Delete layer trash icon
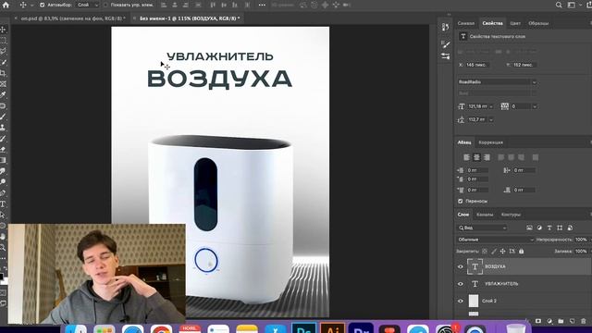The height and width of the screenshot is (333, 592). pos(584,321)
